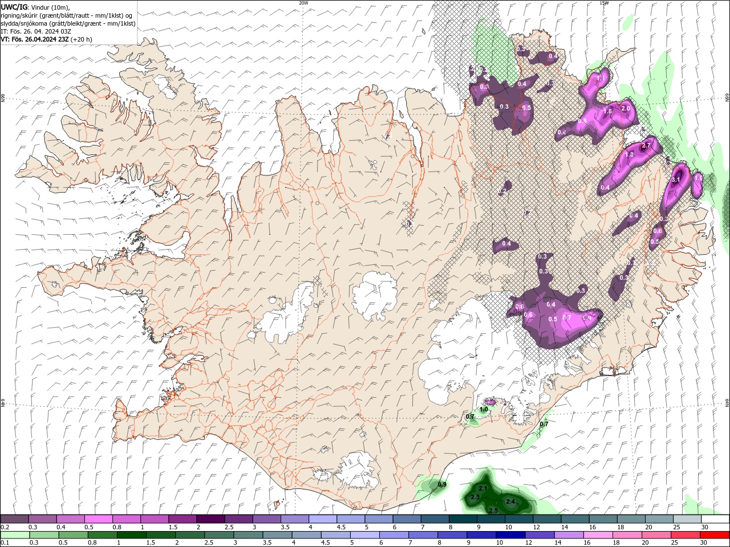The width and height of the screenshot is (730, 547).
Task: Select light pink swatch between 16 and 18, lower scale
Action: tap(598, 535)
